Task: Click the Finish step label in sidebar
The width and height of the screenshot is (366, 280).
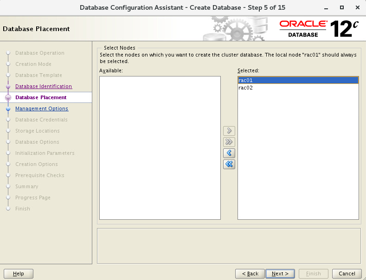Action: (23, 209)
